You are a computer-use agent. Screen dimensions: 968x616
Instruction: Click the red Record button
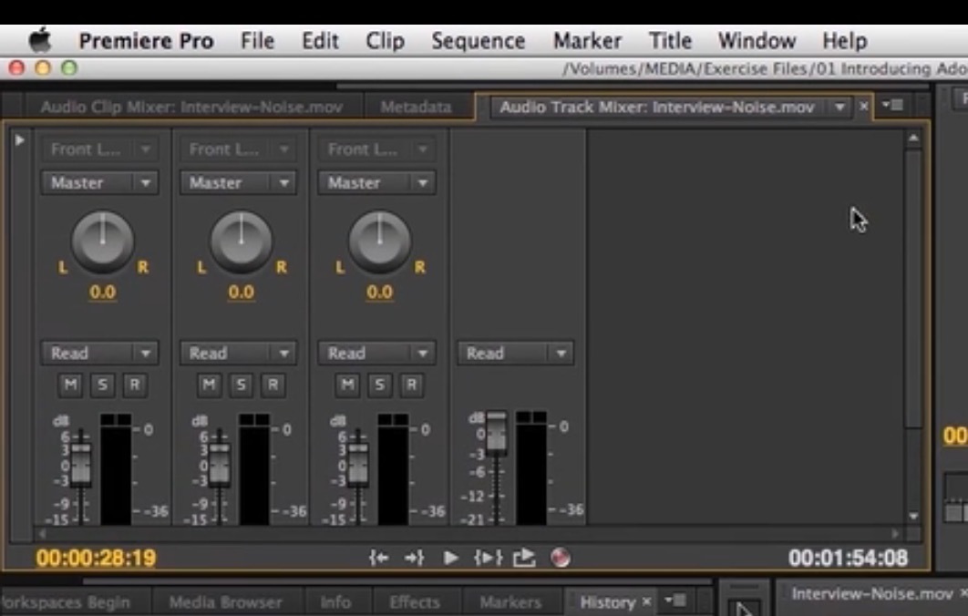coord(560,558)
